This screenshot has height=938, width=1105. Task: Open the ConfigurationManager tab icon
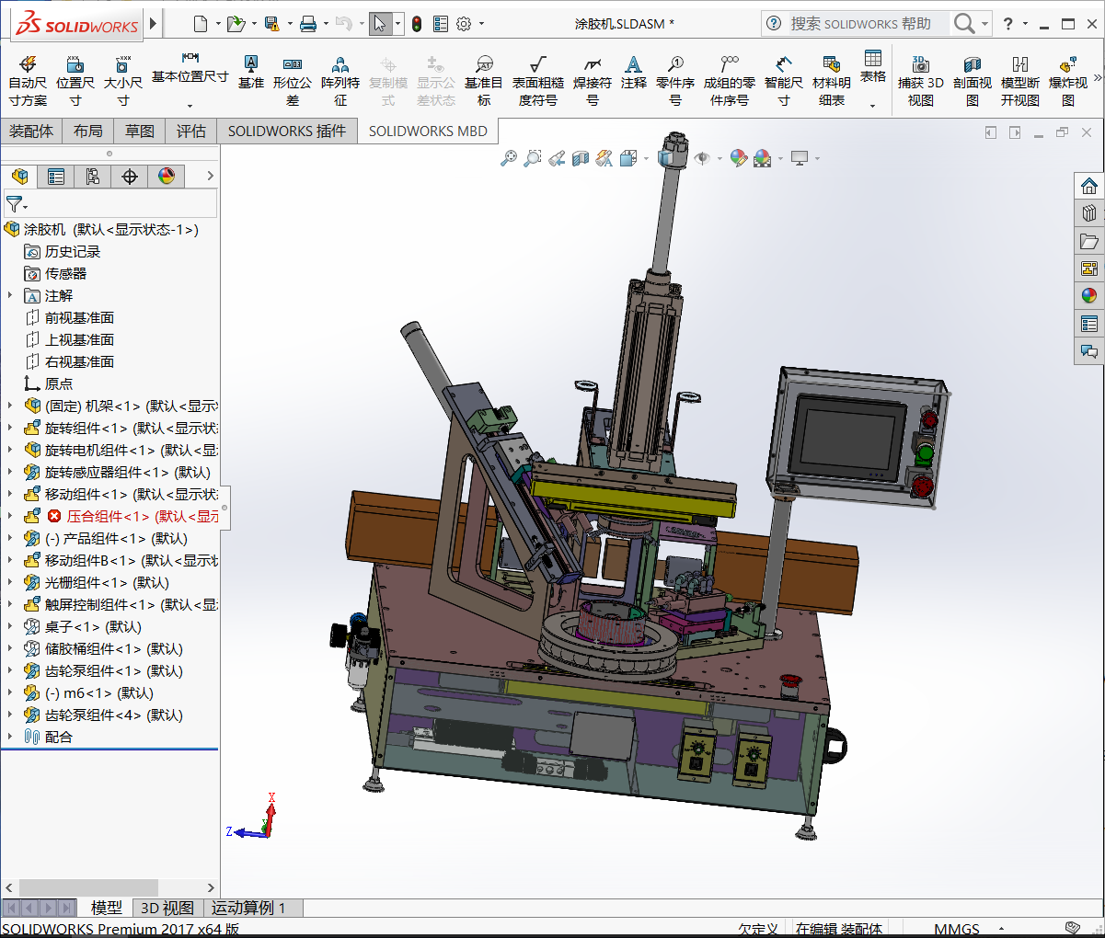coord(93,176)
